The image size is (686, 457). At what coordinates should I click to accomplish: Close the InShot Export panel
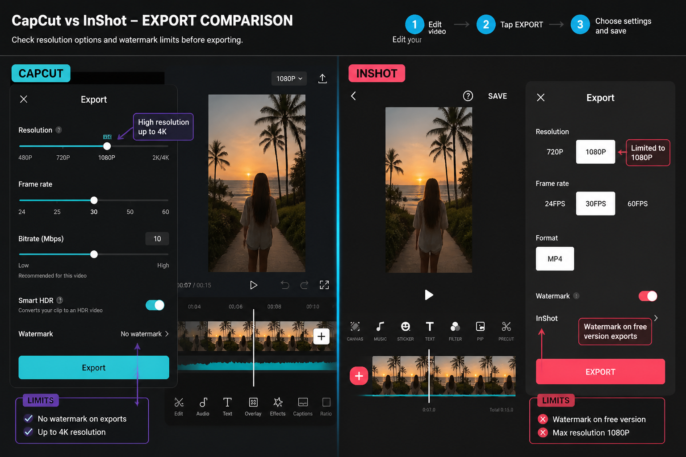pos(540,97)
